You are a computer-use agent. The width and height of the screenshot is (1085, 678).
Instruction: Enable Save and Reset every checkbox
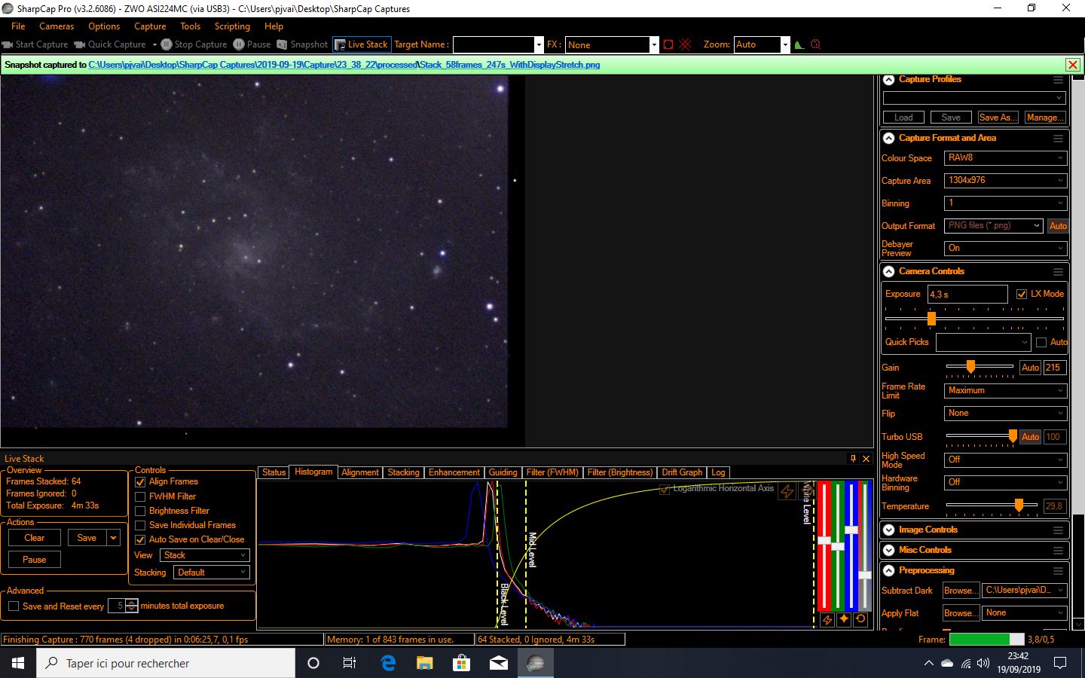(x=14, y=606)
